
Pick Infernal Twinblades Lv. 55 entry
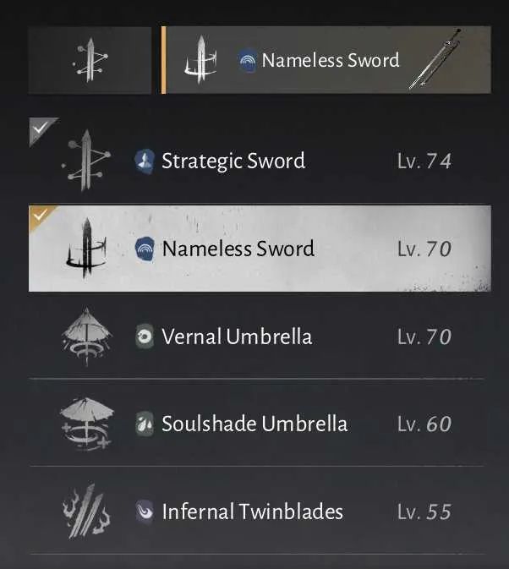point(260,511)
